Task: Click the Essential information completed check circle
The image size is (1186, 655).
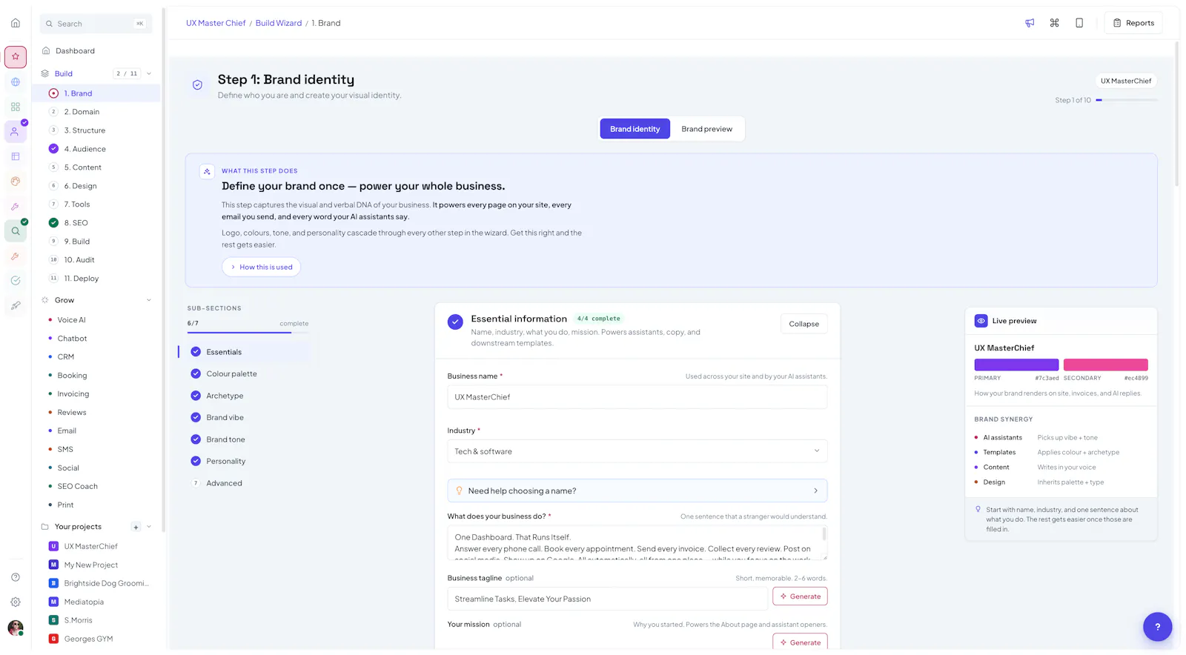Action: click(455, 322)
